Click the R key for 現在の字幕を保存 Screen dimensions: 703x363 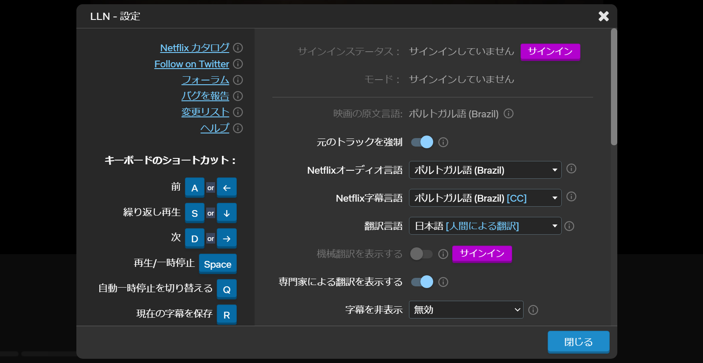(x=227, y=315)
